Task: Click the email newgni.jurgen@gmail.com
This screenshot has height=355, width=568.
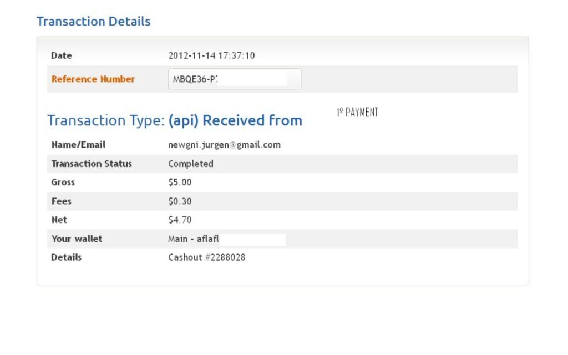Action: click(x=224, y=145)
